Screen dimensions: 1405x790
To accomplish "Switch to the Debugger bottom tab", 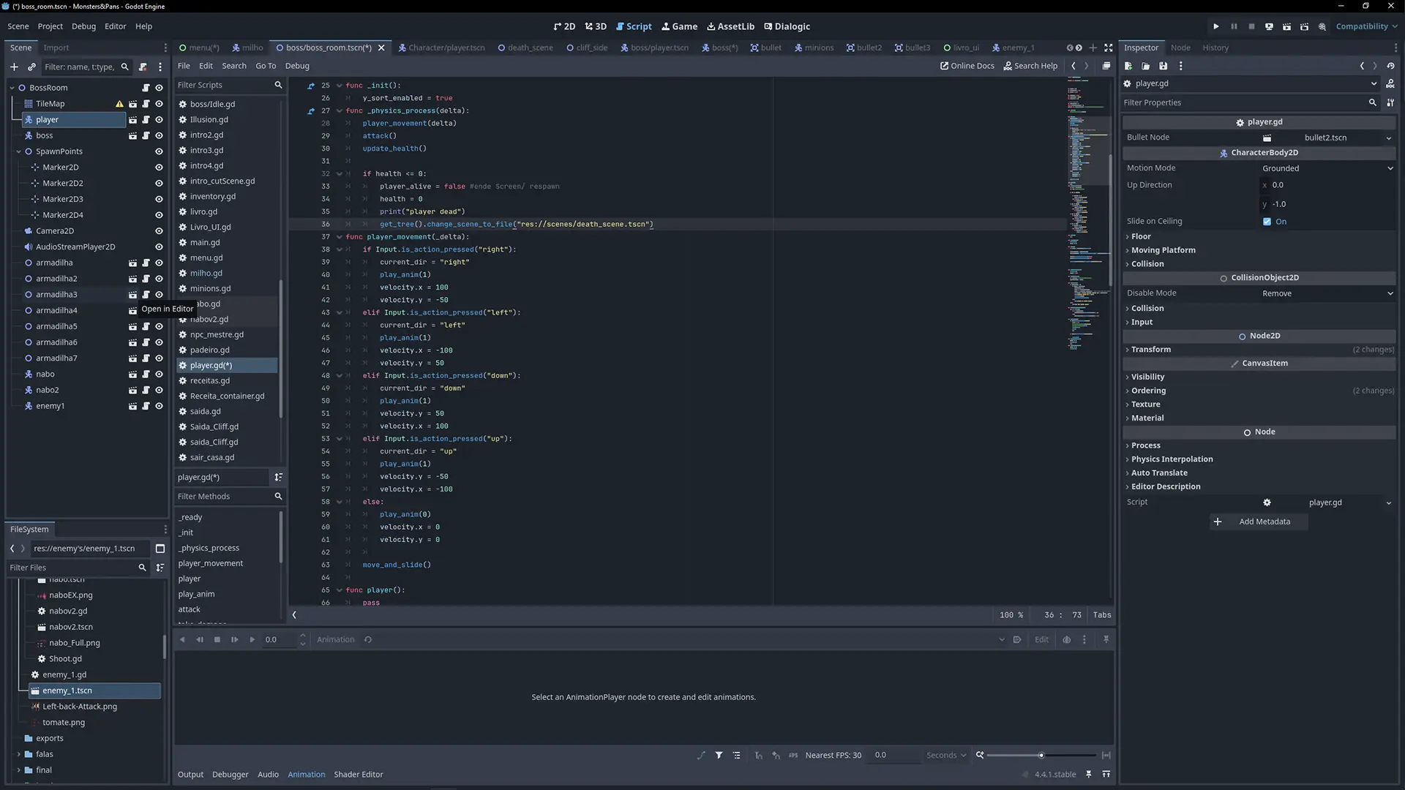I will pyautogui.click(x=230, y=775).
